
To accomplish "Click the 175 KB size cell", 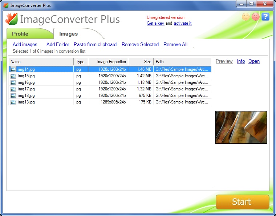I will 145,102.
